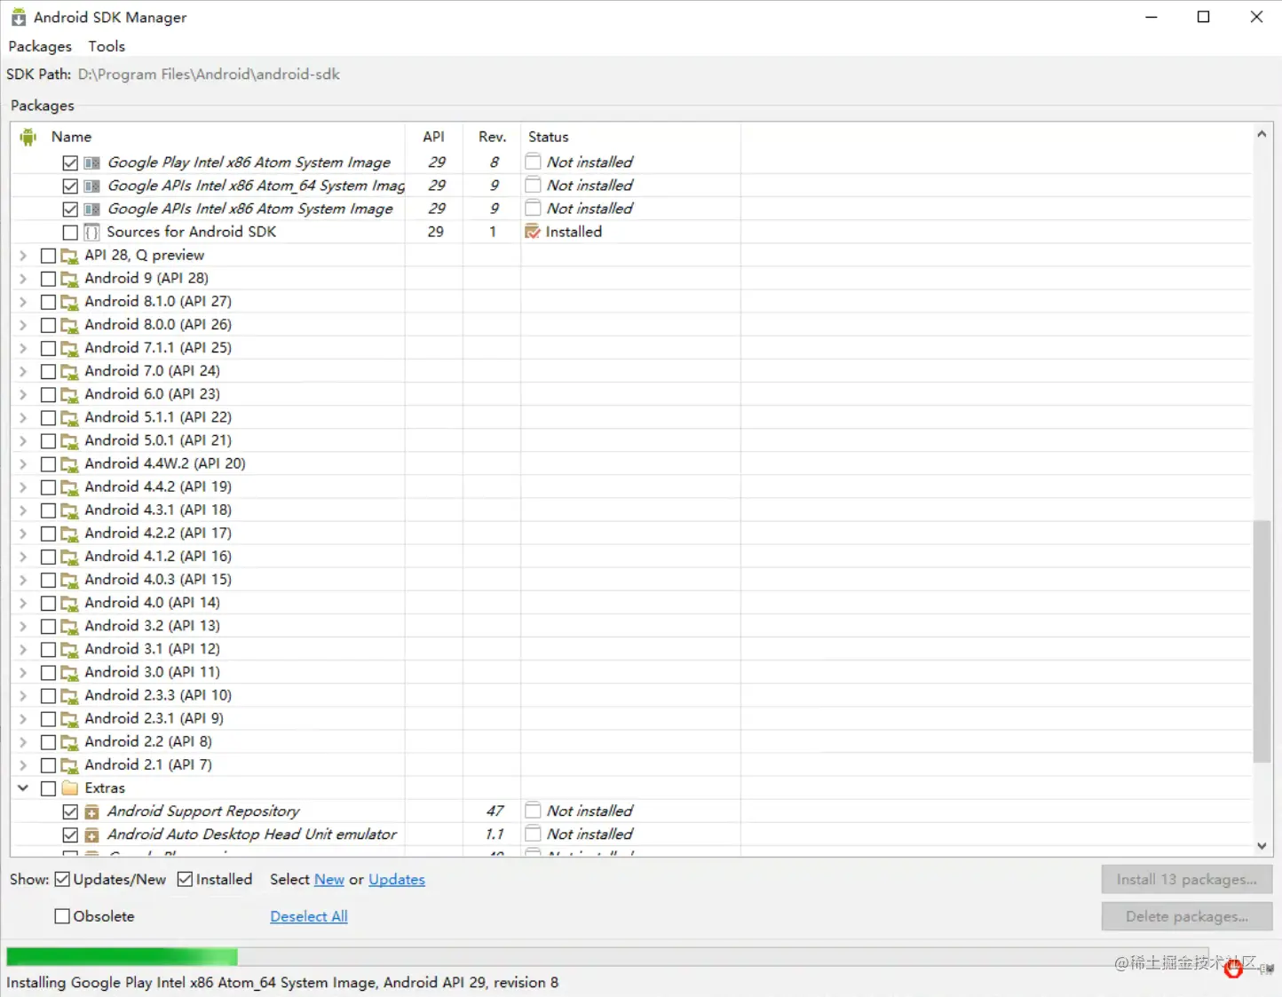The height and width of the screenshot is (997, 1282).
Task: Click the Android 8.1.0 (API 27) folder icon
Action: click(69, 302)
